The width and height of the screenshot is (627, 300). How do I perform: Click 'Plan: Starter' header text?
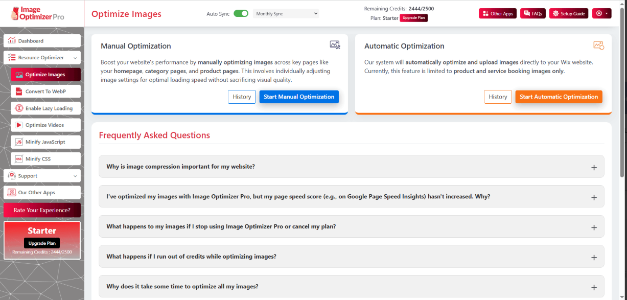pos(384,18)
